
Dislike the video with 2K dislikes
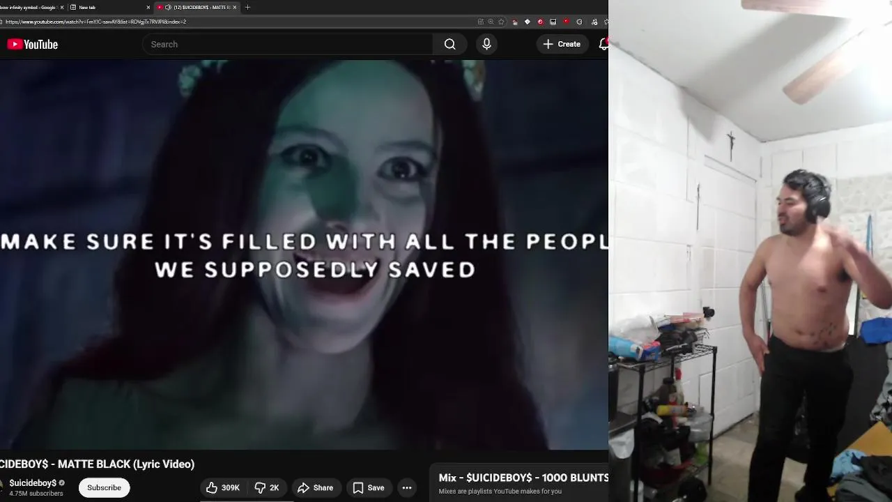(x=267, y=488)
